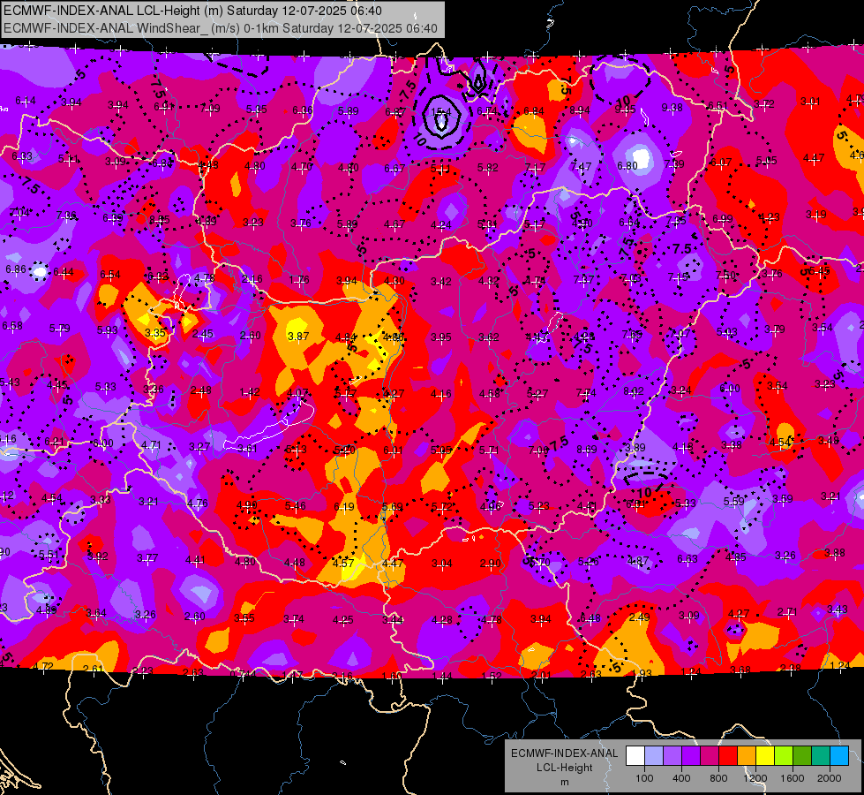The width and height of the screenshot is (864, 795).
Task: Click the grid value 7.74
Action: (586, 393)
